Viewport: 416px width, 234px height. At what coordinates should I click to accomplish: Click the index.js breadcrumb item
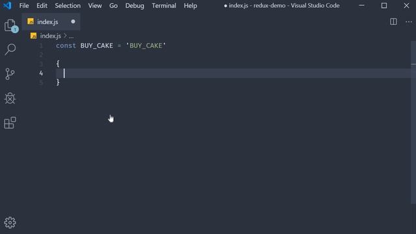coord(51,36)
